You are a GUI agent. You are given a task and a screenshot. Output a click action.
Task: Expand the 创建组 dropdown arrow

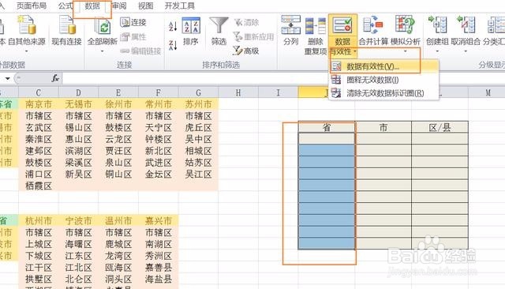point(437,51)
